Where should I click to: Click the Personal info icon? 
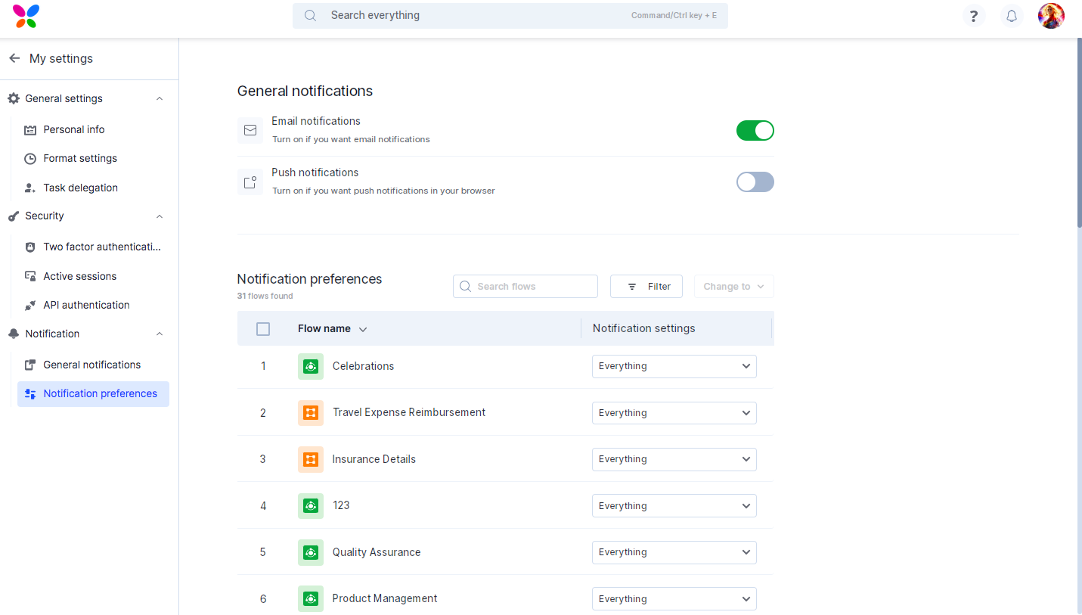point(30,130)
